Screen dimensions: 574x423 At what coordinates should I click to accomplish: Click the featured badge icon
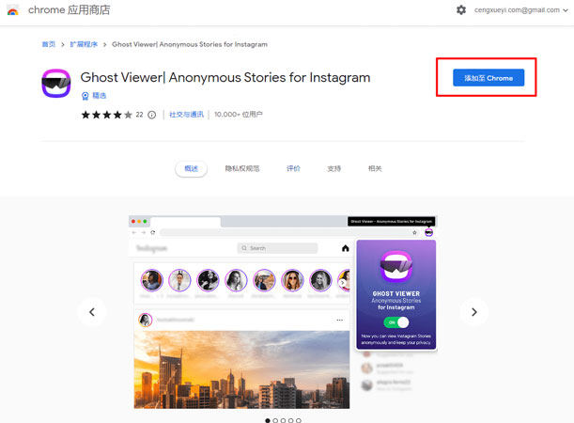(85, 96)
